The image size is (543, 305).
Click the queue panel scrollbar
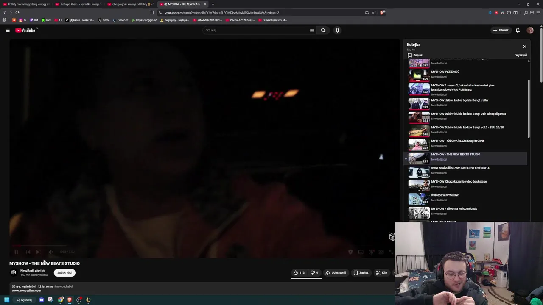click(529, 108)
